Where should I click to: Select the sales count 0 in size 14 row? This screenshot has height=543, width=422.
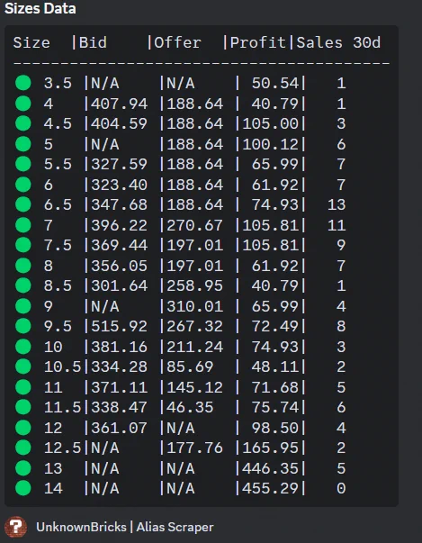click(341, 489)
